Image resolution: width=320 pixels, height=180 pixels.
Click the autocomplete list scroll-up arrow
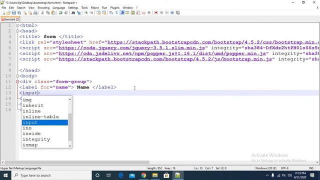pyautogui.click(x=70, y=99)
